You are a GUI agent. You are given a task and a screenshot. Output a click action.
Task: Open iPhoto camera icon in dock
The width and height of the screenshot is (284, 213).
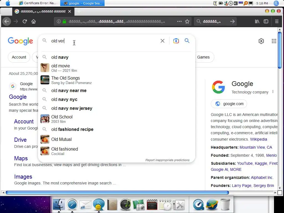pos(139,205)
